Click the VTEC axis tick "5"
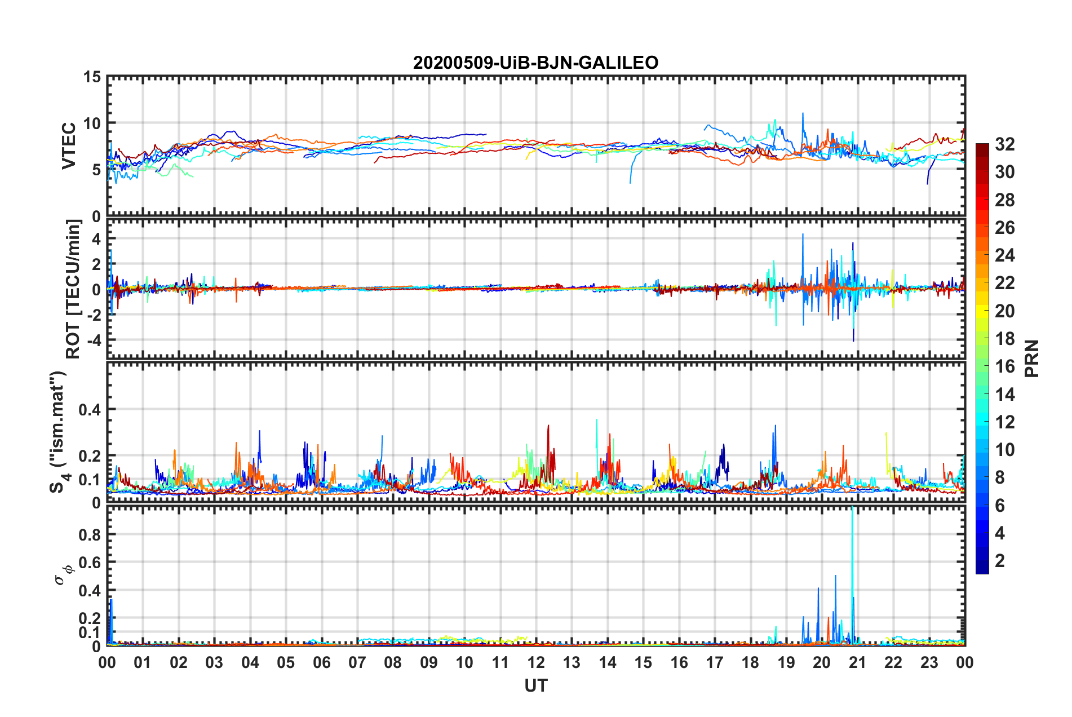1072x717 pixels. [x=96, y=170]
